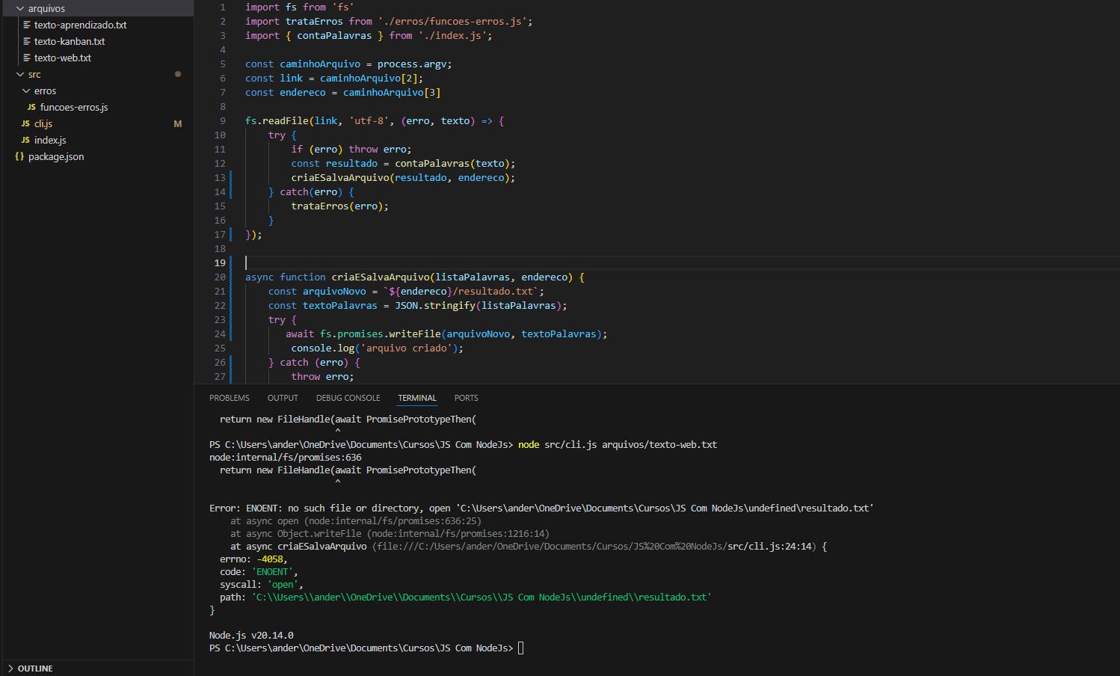Click 'fs.readFile' call on line 9
This screenshot has width=1120, height=676.
[x=277, y=120]
